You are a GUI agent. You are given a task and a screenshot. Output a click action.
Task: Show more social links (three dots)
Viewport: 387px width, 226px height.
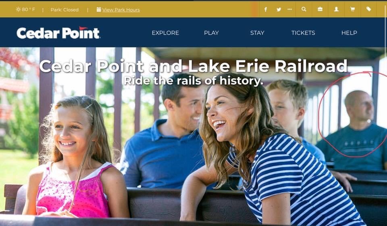289,9
